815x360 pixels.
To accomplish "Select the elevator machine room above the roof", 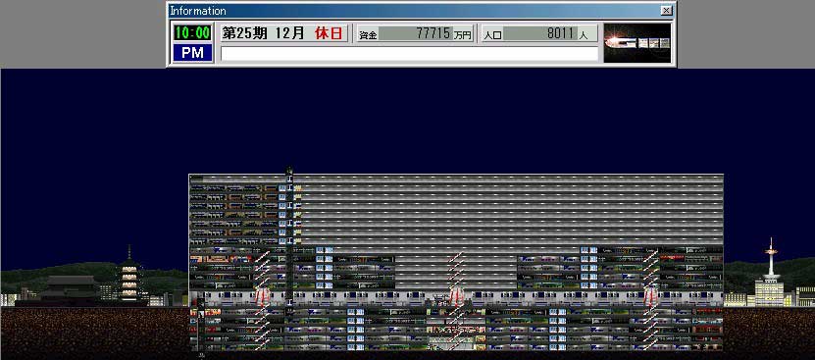I will (289, 171).
